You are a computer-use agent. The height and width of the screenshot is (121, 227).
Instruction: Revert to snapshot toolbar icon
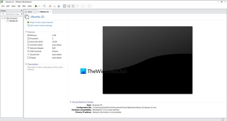54,6
